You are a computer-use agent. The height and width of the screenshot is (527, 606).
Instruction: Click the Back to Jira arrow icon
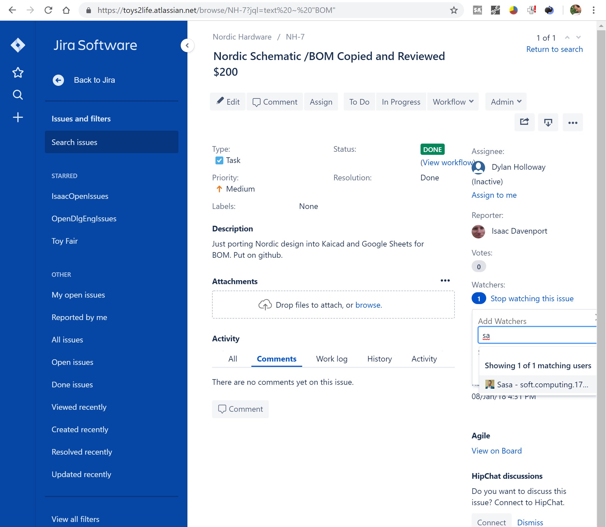[x=59, y=80]
